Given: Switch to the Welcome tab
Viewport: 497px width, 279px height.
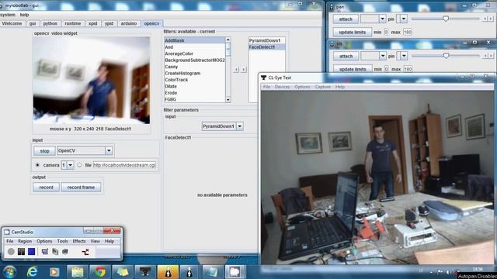Looking at the screenshot, I should 12,23.
